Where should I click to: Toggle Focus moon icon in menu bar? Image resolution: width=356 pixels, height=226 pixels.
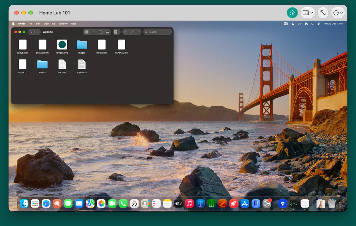point(293,24)
